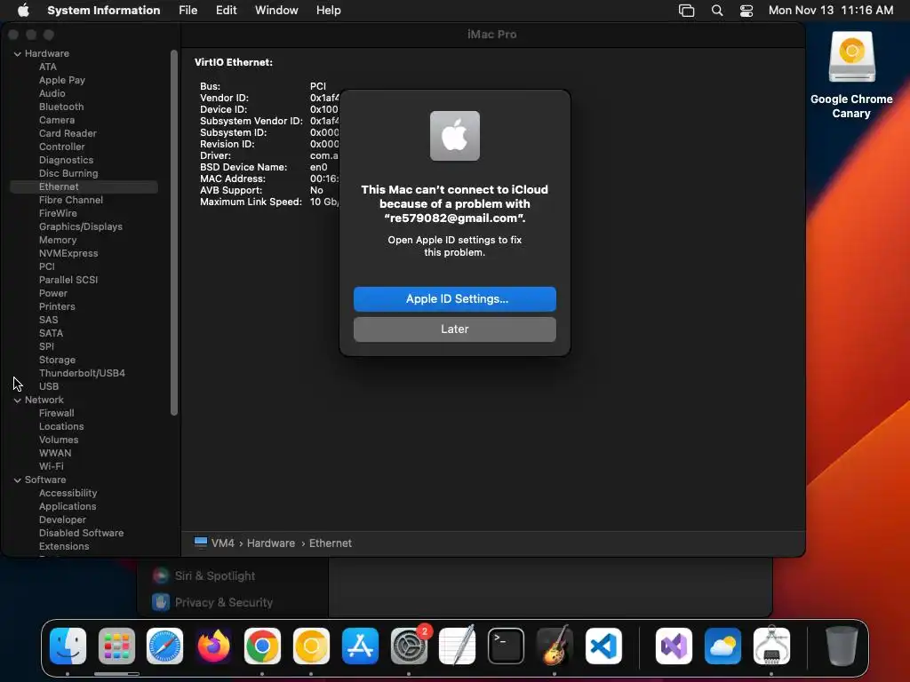
Task: Select Memory in the sidebar
Action: pos(58,240)
